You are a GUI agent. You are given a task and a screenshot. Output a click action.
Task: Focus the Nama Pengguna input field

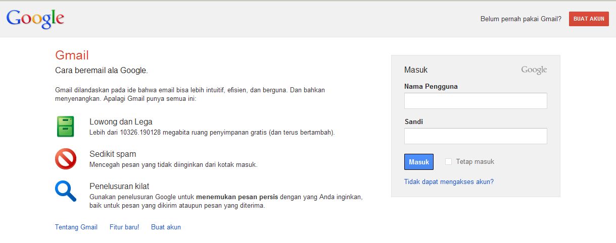(476, 101)
